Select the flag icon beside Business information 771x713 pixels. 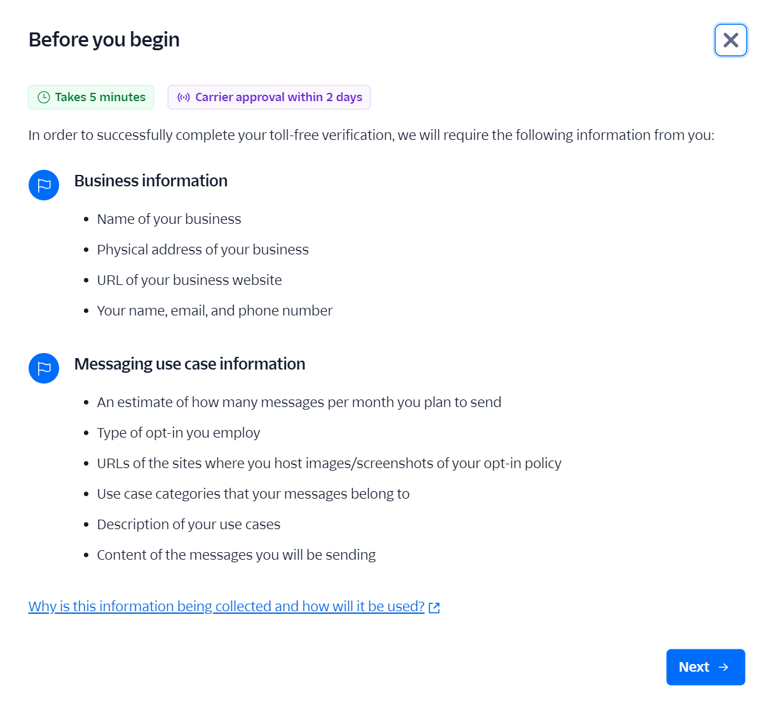pyautogui.click(x=44, y=185)
